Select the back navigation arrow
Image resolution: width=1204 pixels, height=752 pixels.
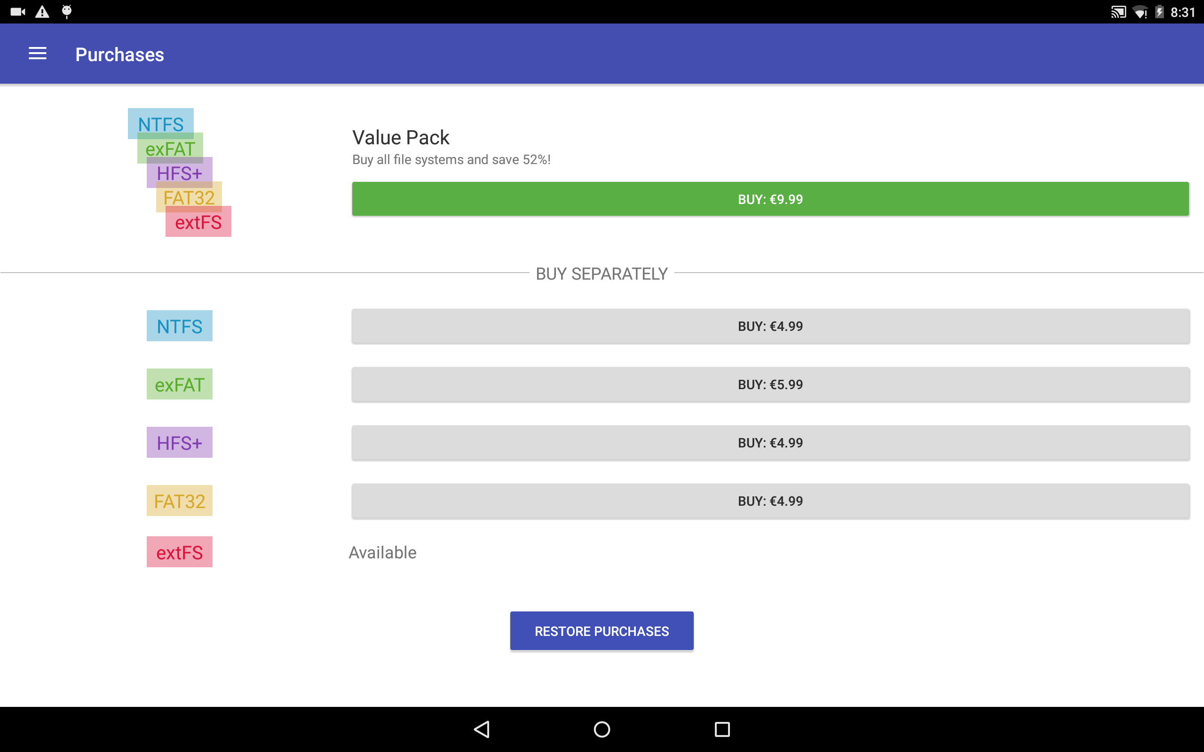coord(482,728)
